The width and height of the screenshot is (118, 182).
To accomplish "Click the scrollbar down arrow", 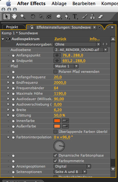I will [113, 169].
